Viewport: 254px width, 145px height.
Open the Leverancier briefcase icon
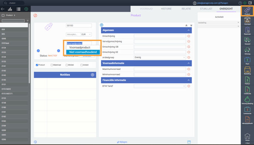(247, 110)
